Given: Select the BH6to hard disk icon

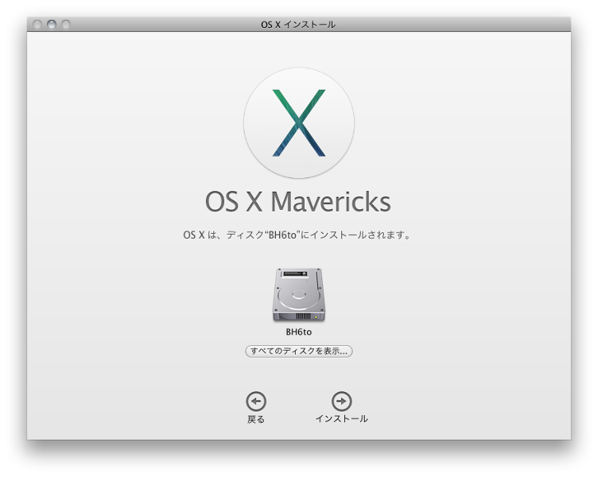Looking at the screenshot, I should coord(299,294).
